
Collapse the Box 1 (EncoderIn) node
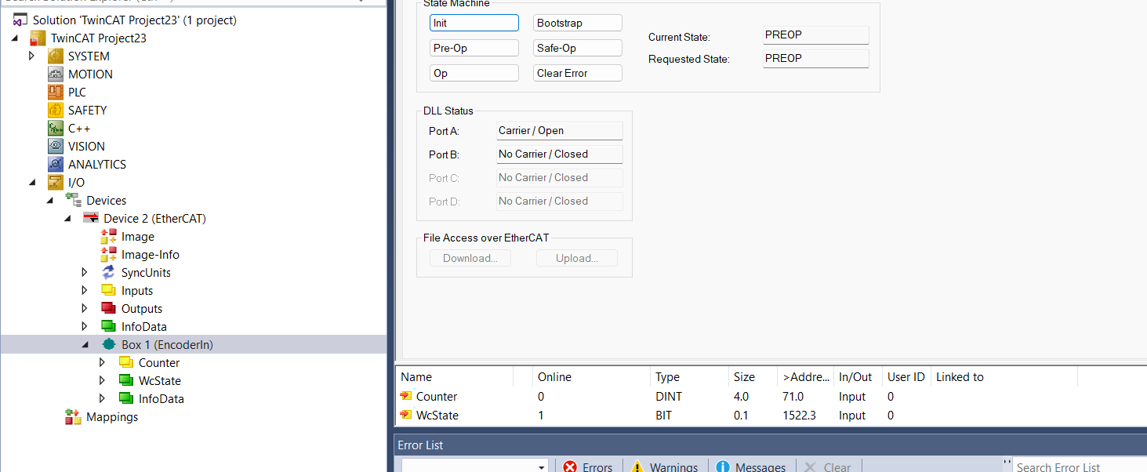click(85, 345)
